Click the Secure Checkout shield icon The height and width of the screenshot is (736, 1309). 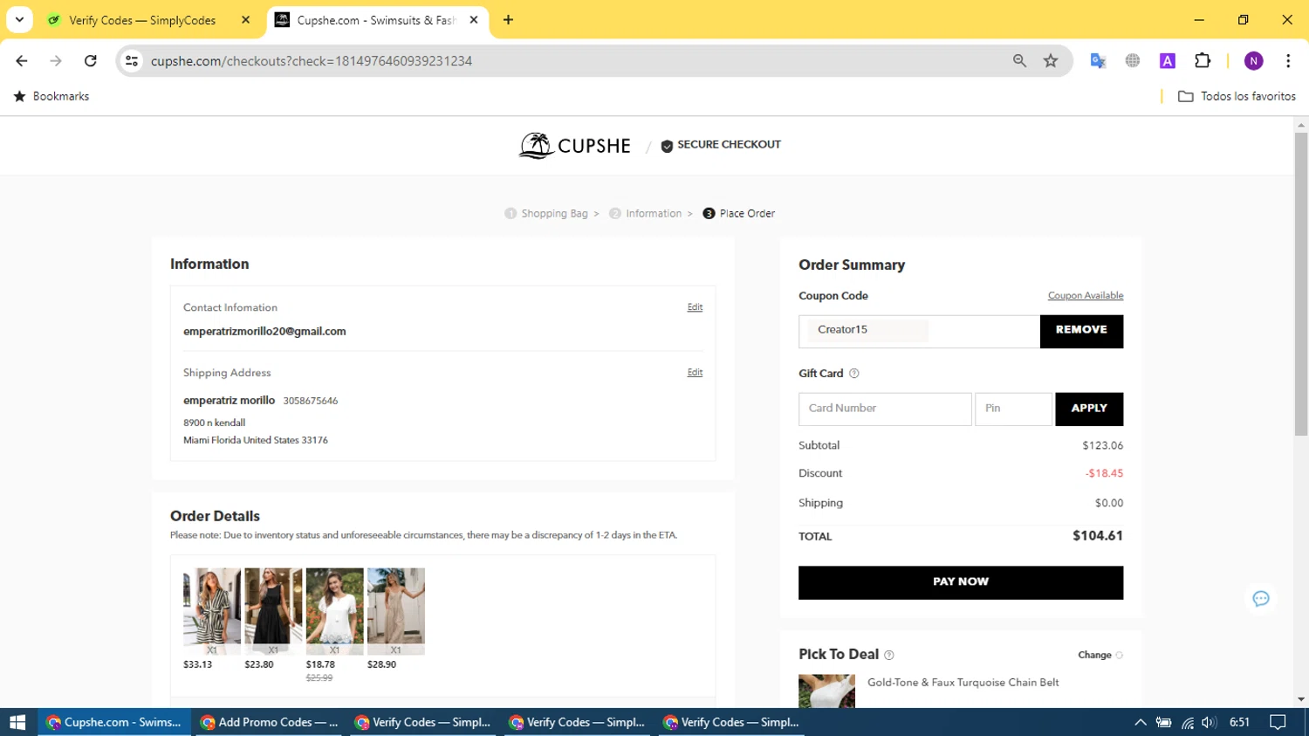[667, 146]
